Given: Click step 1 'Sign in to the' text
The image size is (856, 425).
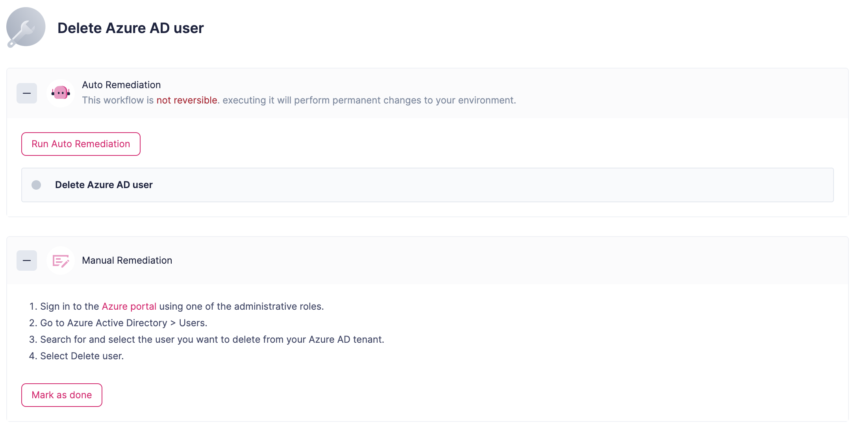Looking at the screenshot, I should [70, 307].
